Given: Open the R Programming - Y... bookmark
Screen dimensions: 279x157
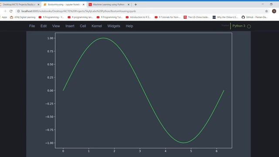Looking at the screenshot, I should pyautogui.click(x=51, y=17).
